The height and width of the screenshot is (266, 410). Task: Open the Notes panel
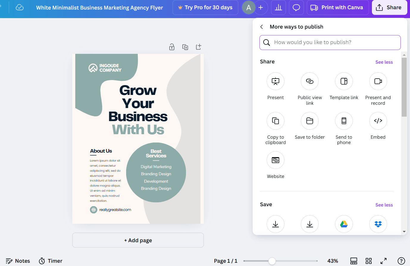tap(18, 261)
